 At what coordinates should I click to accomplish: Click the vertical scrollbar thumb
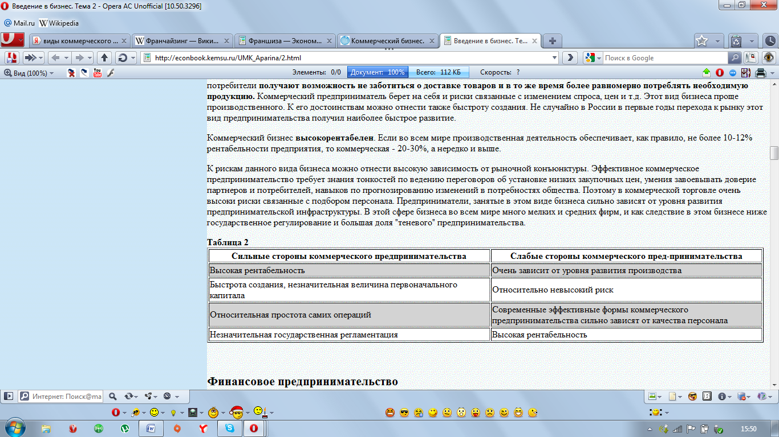pos(774,153)
